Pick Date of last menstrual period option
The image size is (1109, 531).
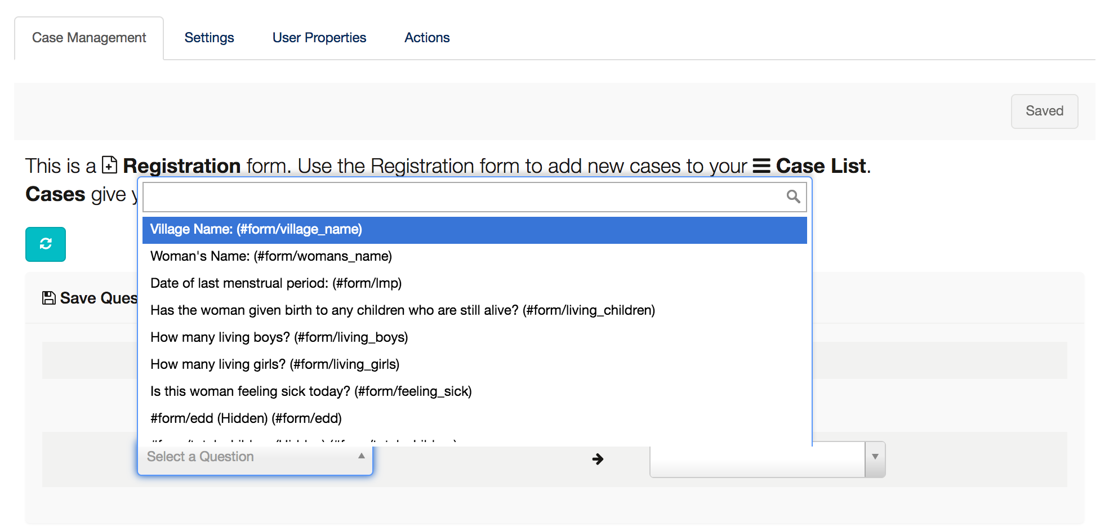click(x=474, y=283)
